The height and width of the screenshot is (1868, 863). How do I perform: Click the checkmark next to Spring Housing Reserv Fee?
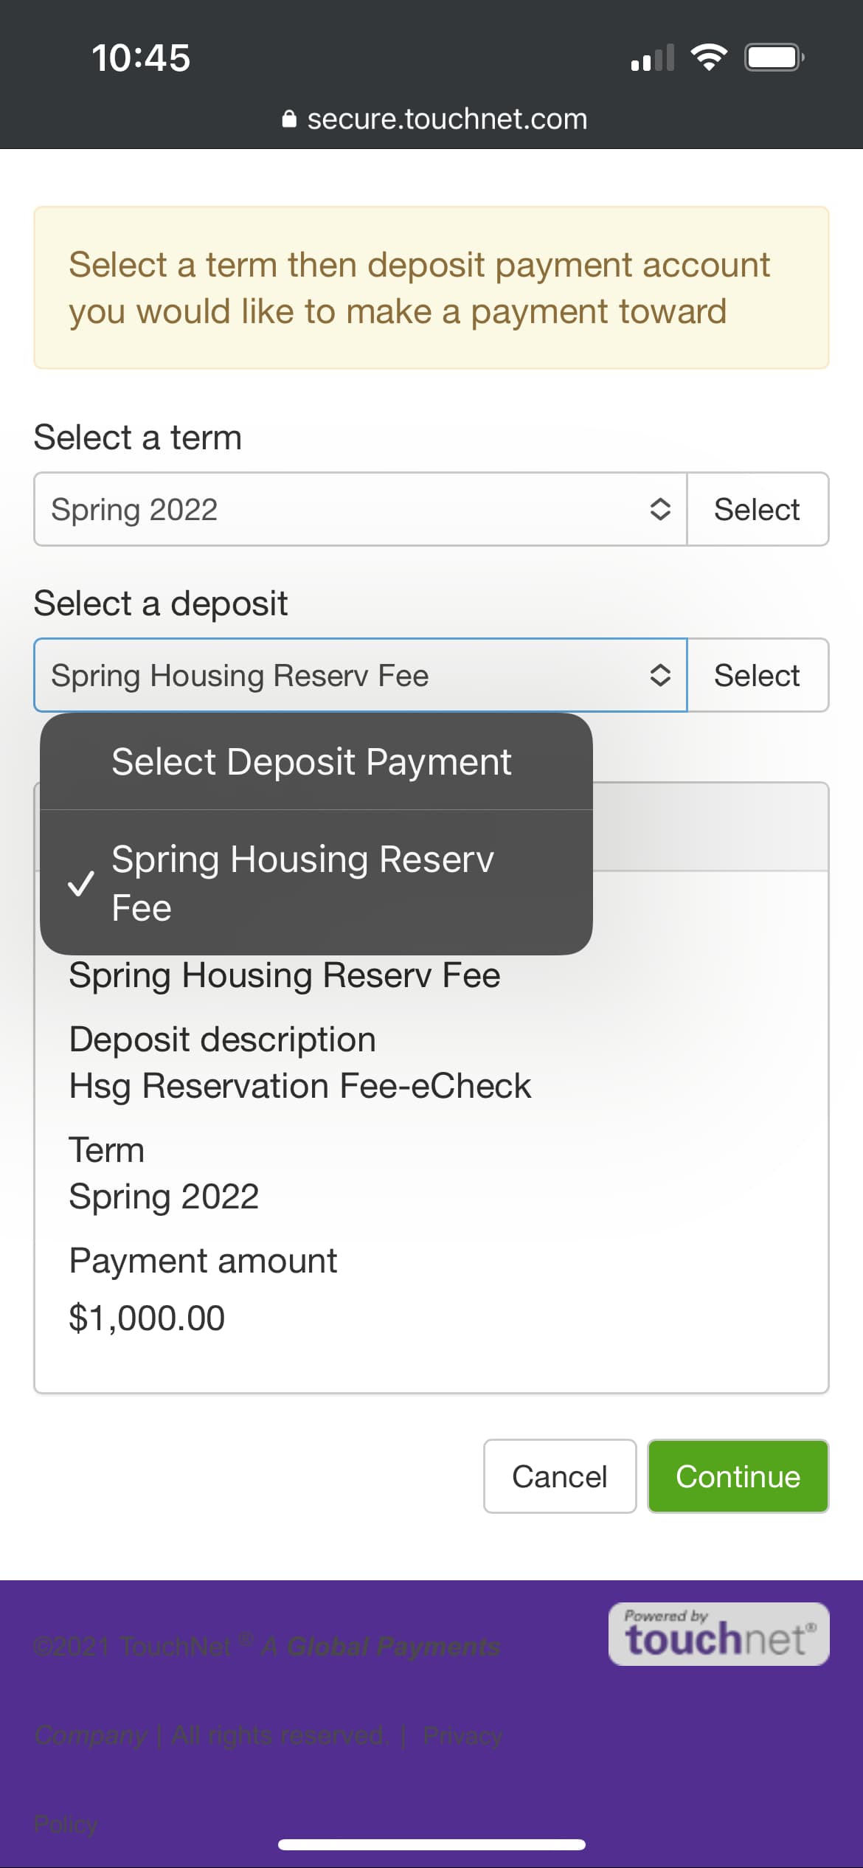coord(80,883)
